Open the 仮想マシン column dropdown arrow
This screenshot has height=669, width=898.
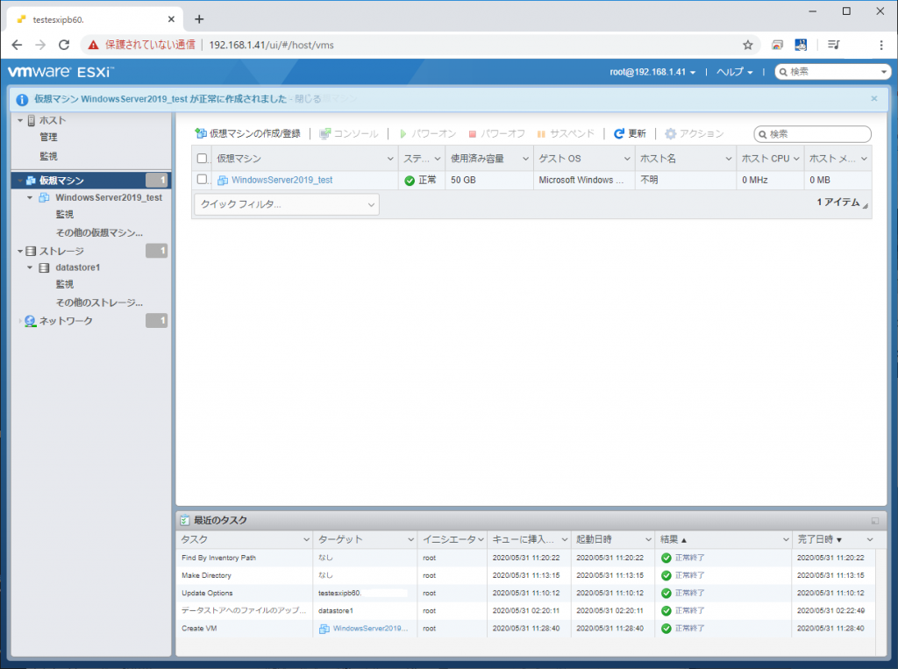click(390, 159)
